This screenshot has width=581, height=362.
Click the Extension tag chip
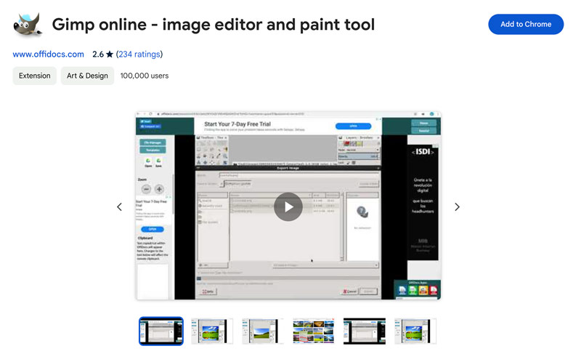point(34,76)
